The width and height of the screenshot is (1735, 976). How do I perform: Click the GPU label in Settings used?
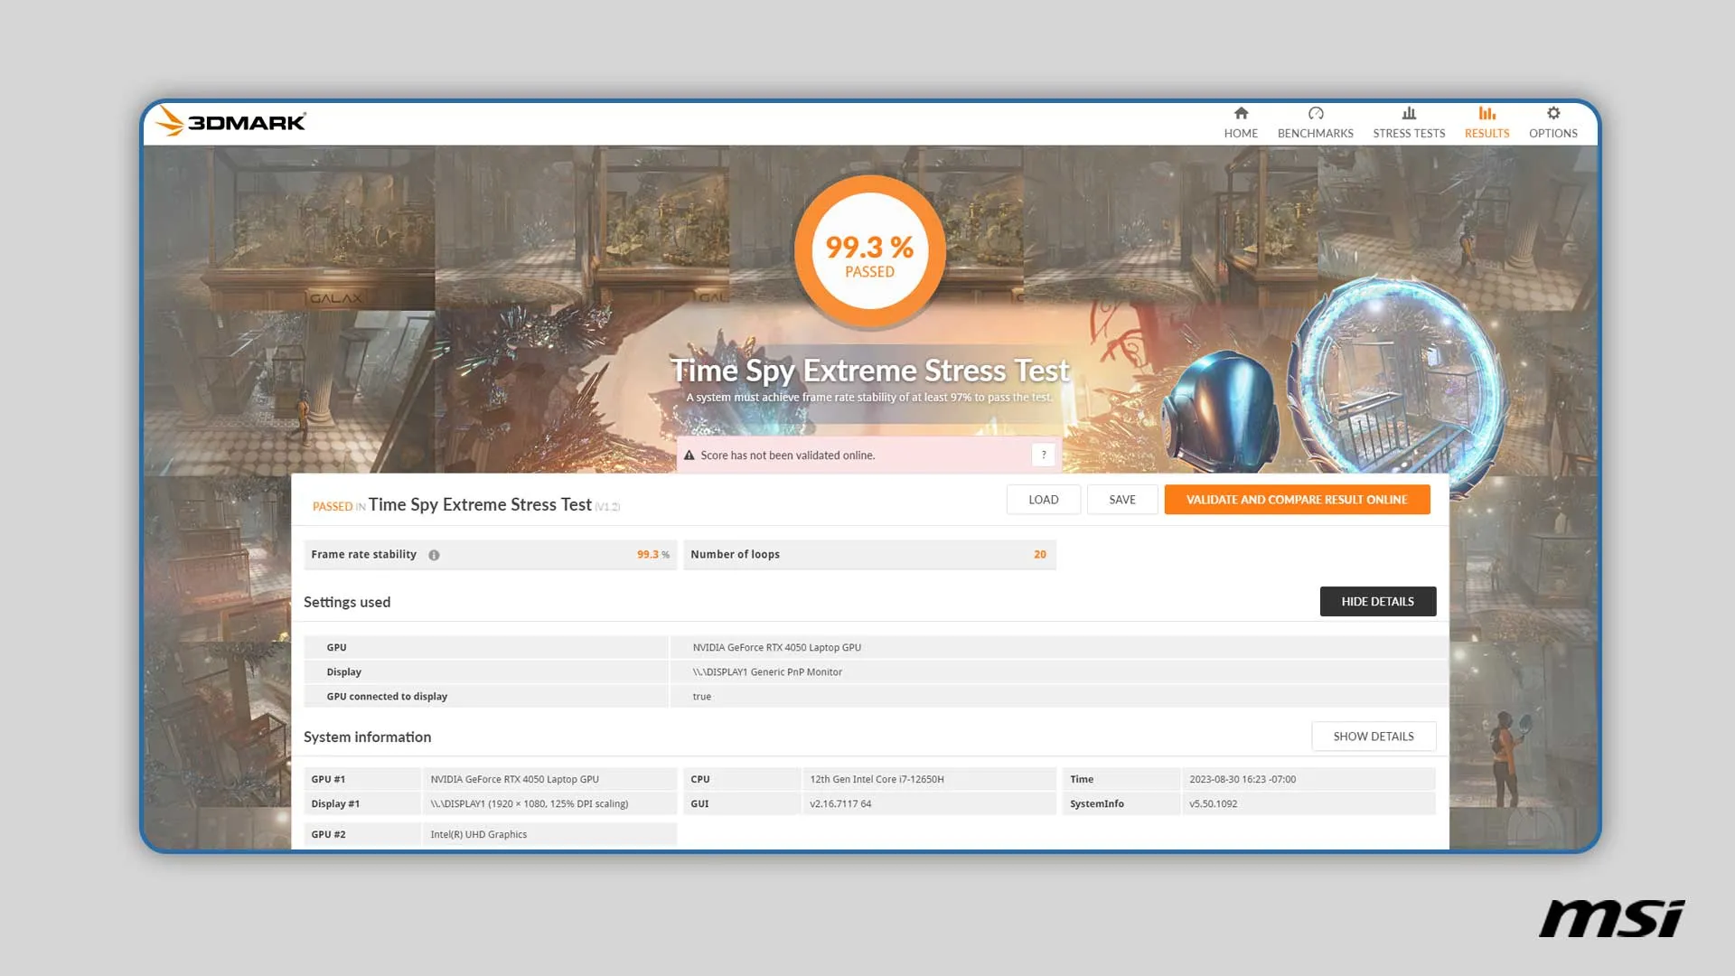click(336, 648)
